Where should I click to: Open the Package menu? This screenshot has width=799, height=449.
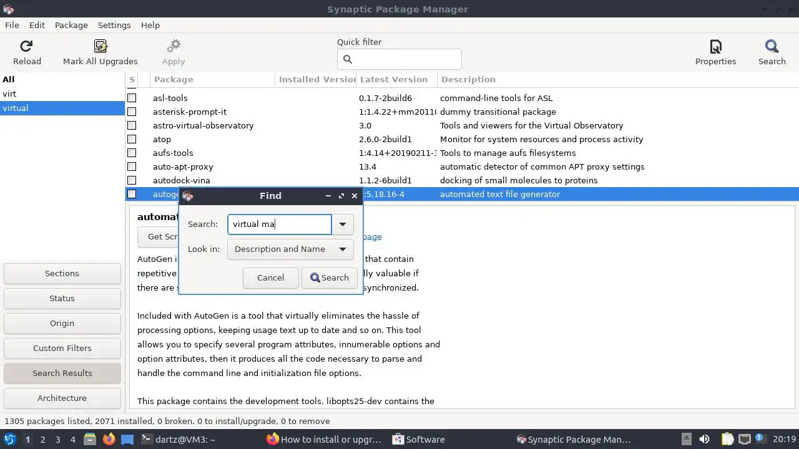tap(71, 25)
